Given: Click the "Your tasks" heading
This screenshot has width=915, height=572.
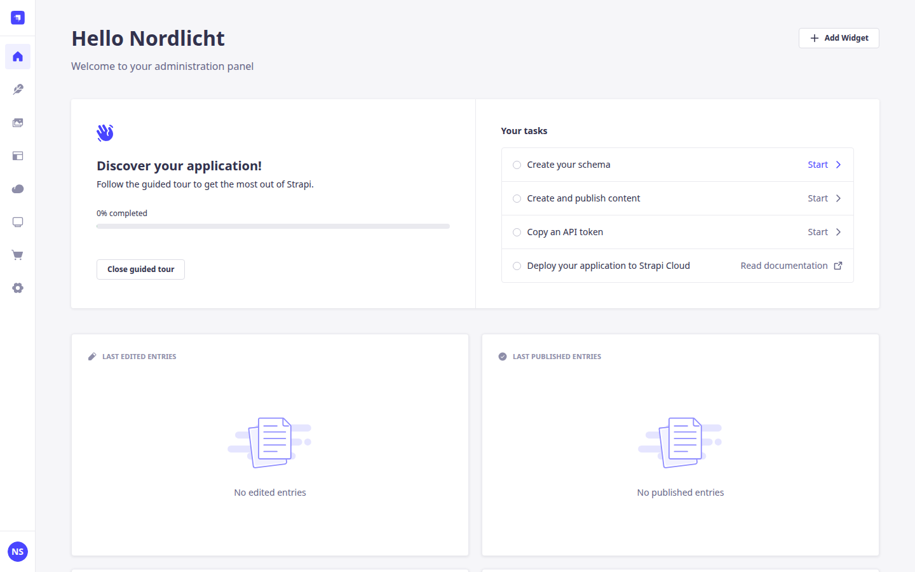Looking at the screenshot, I should pos(524,131).
